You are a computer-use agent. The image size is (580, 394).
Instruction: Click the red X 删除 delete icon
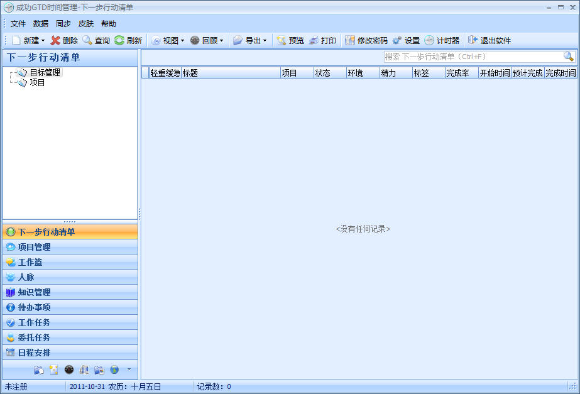point(55,40)
